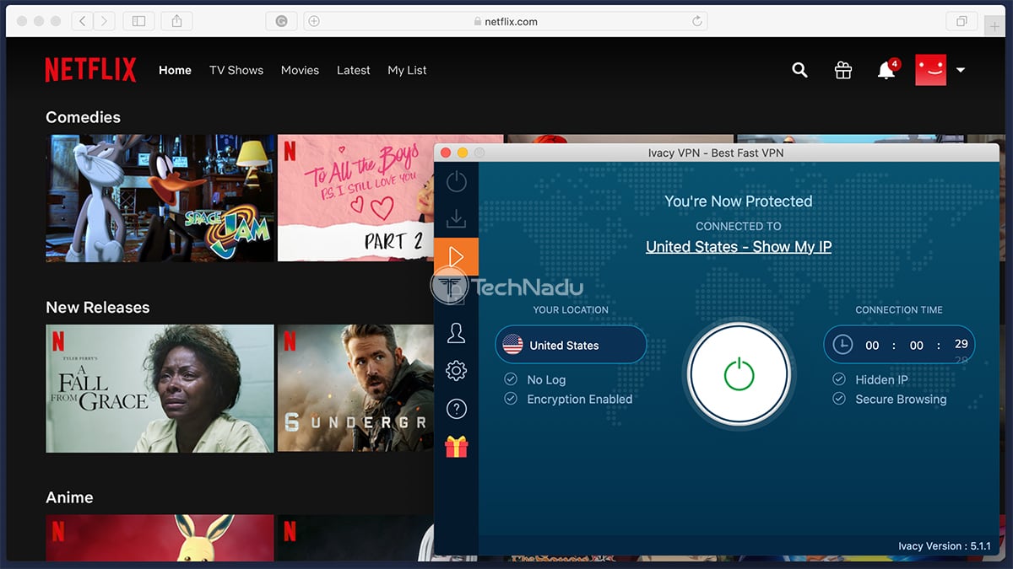This screenshot has width=1013, height=569.
Task: Open the orange streaming play tab in Ivacy
Action: (x=456, y=257)
